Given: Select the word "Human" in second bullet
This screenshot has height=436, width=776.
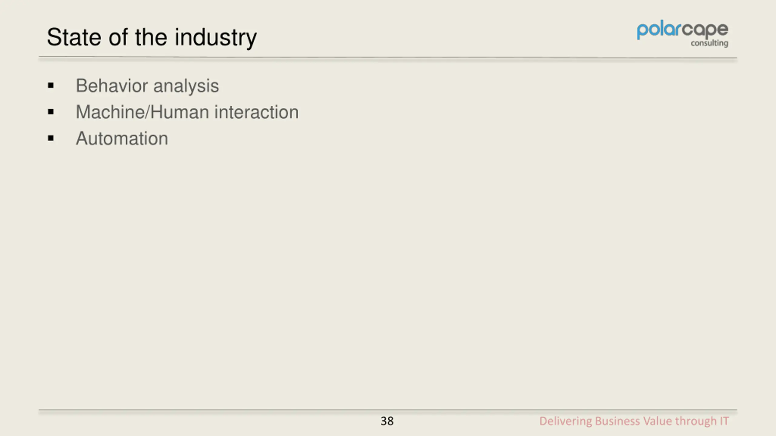Looking at the screenshot, I should tap(180, 112).
